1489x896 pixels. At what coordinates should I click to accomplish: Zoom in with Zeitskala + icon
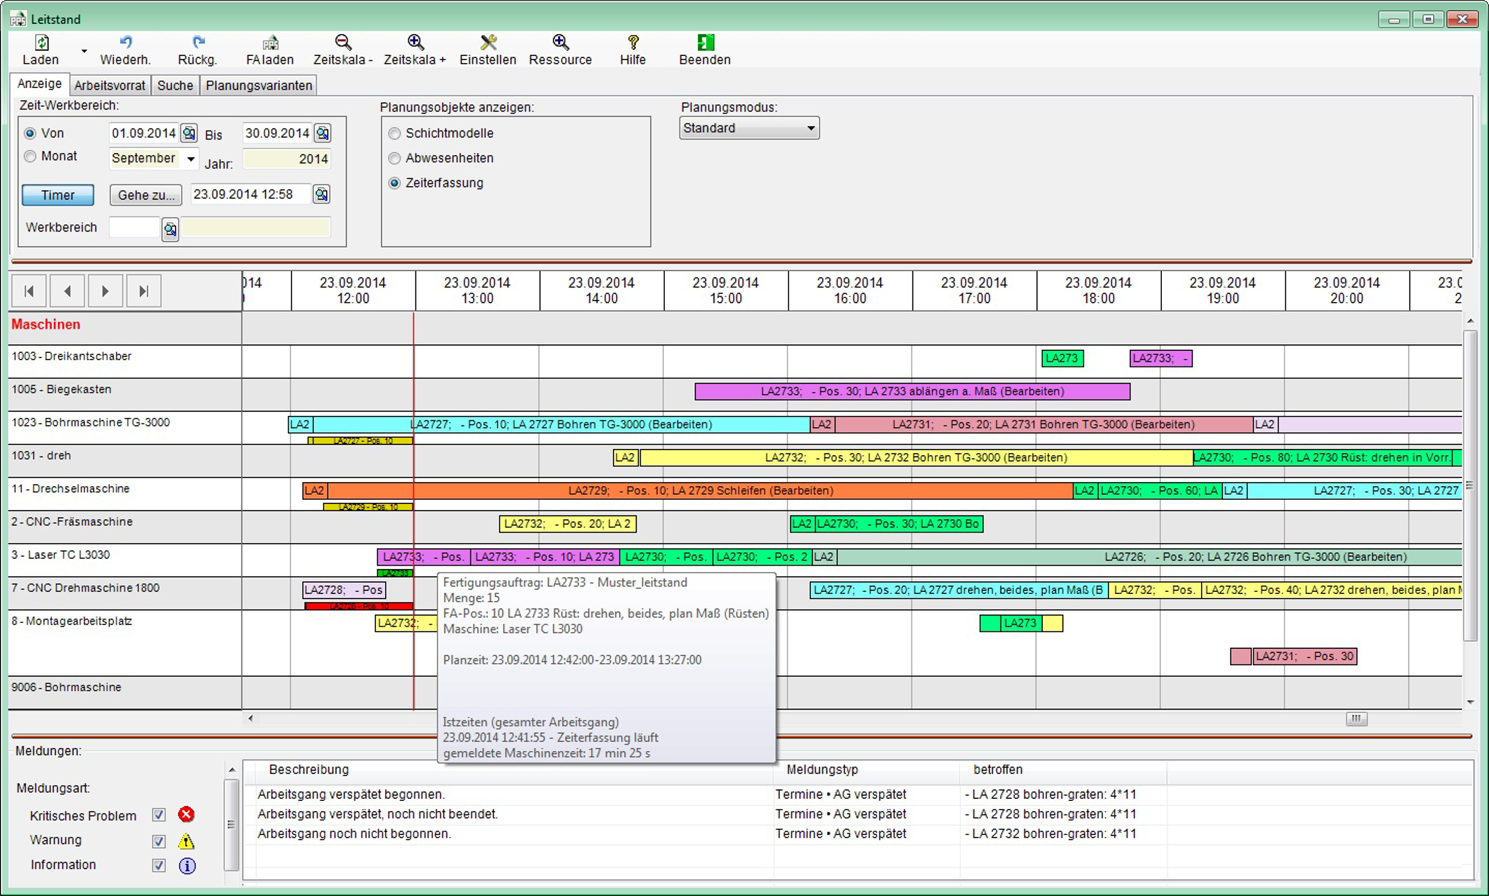415,42
